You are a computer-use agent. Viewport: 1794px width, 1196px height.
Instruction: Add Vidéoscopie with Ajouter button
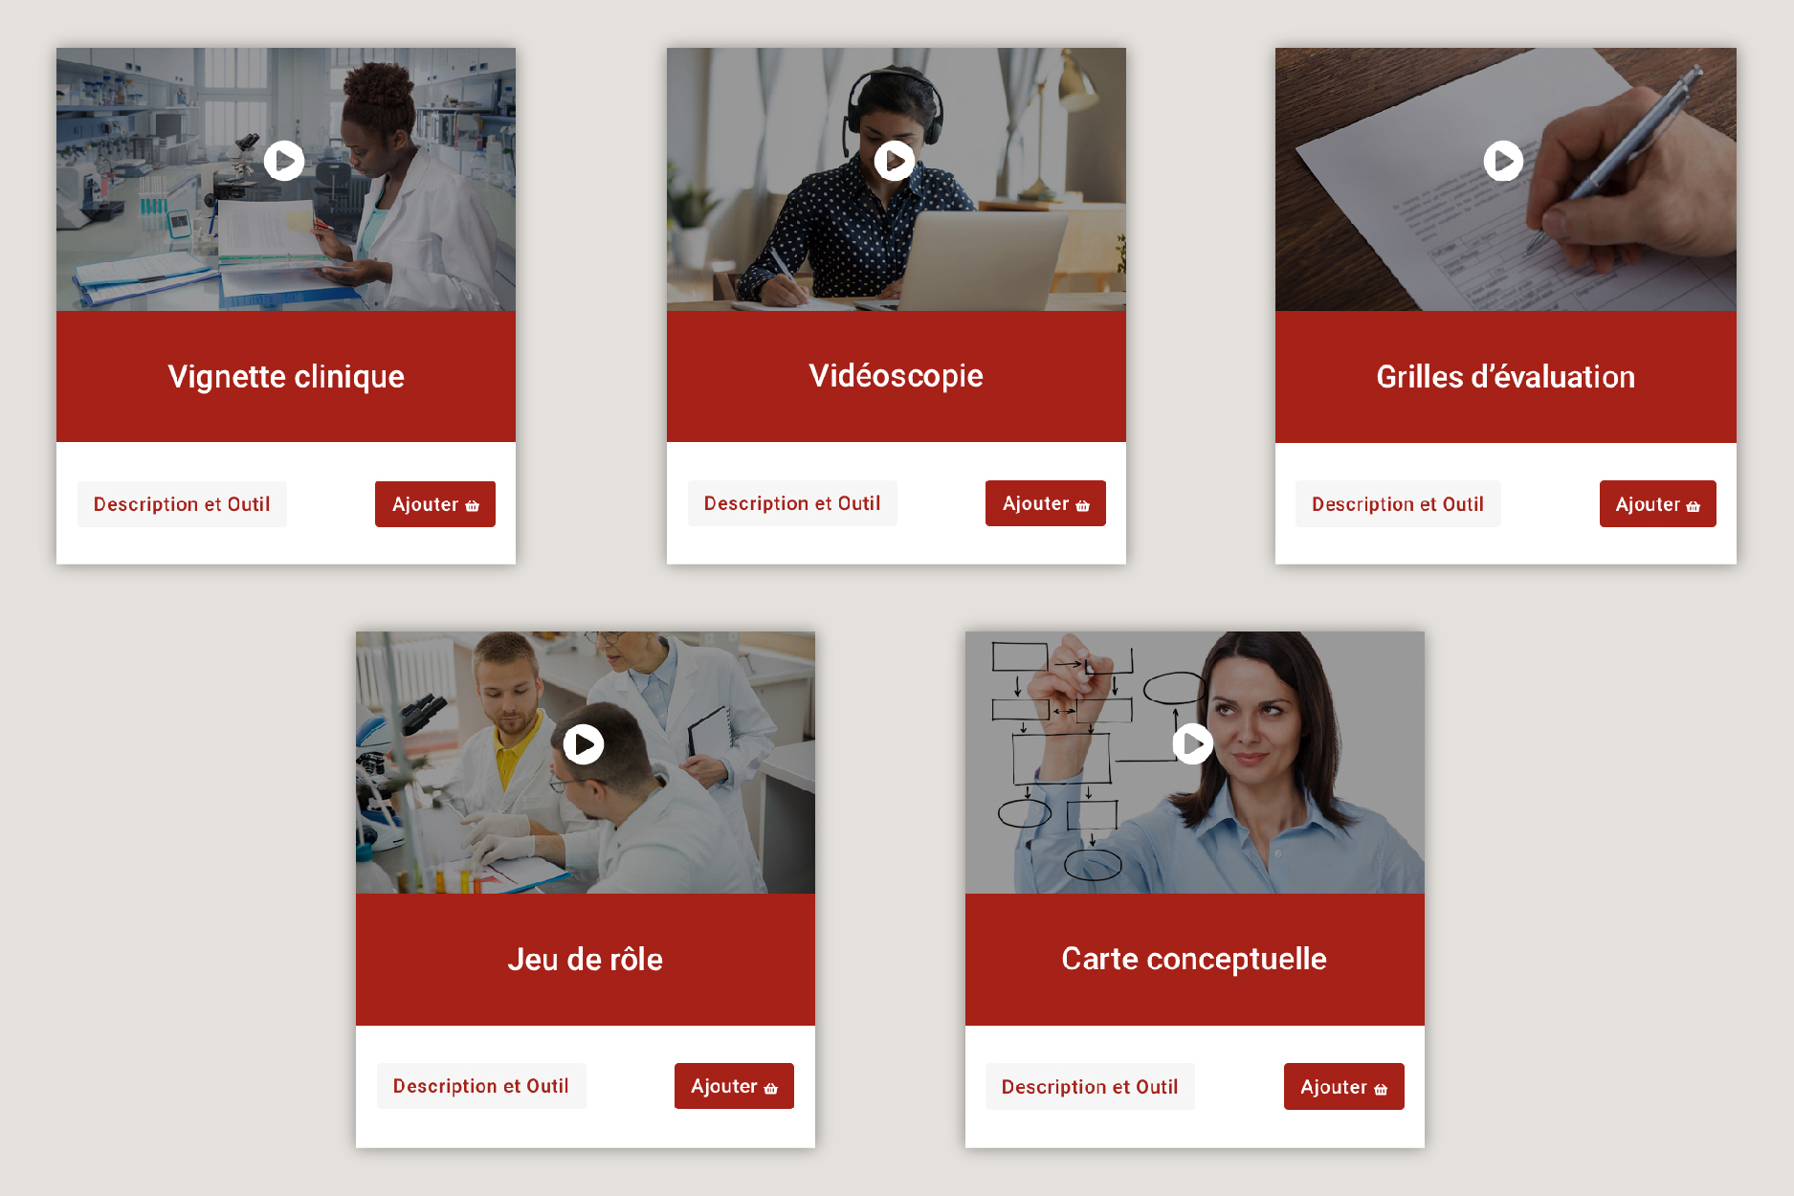(x=1046, y=503)
